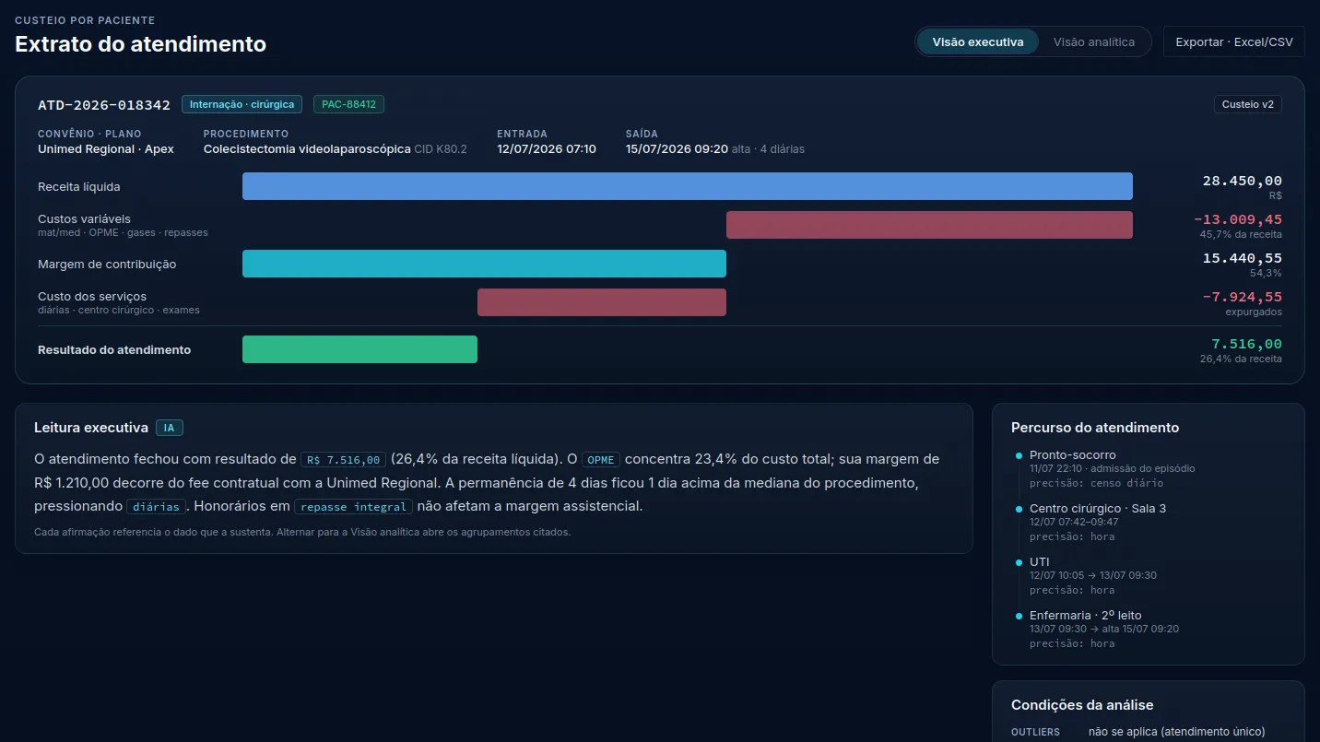Image resolution: width=1320 pixels, height=742 pixels.
Task: Click entry date 12/07/2026 07:10
Action: [547, 148]
